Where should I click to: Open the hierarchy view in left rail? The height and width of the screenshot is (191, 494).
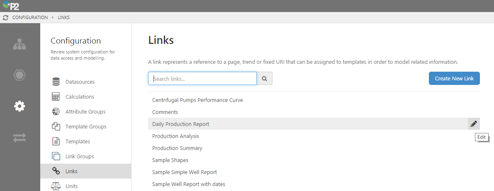(x=19, y=44)
